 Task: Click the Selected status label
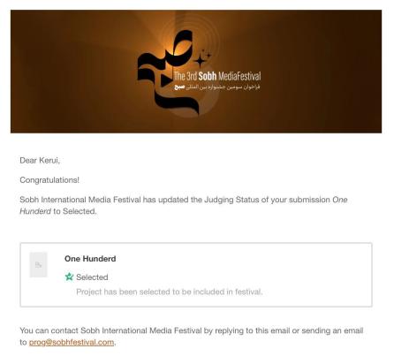[x=92, y=277]
